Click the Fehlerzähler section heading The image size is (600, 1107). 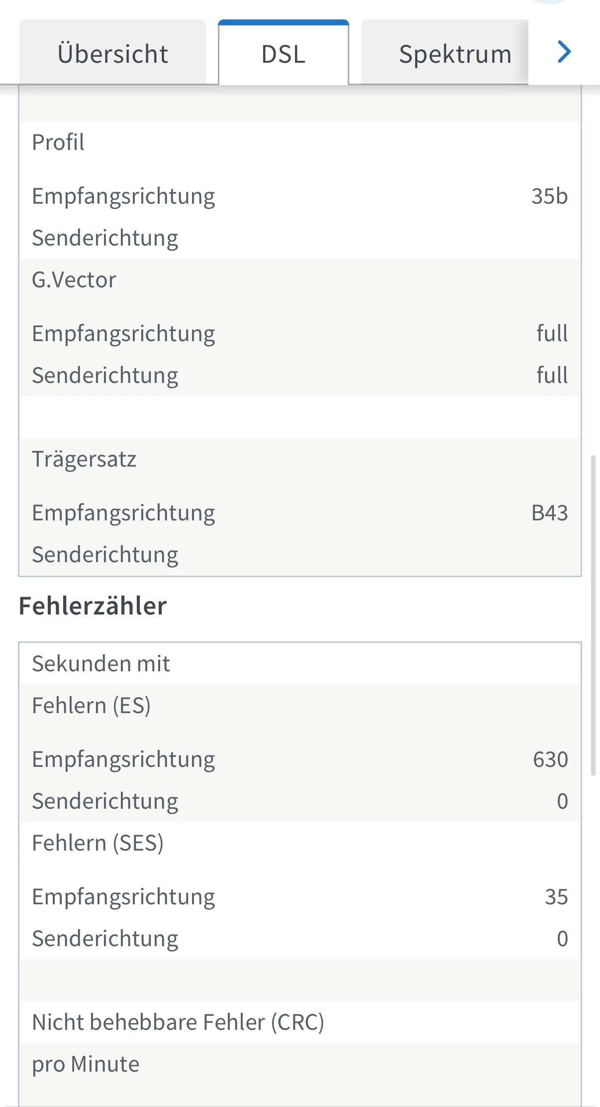[x=93, y=606]
